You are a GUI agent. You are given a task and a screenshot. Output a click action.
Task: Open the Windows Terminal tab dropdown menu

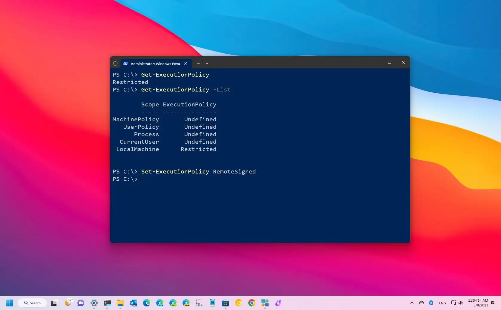[x=207, y=63]
